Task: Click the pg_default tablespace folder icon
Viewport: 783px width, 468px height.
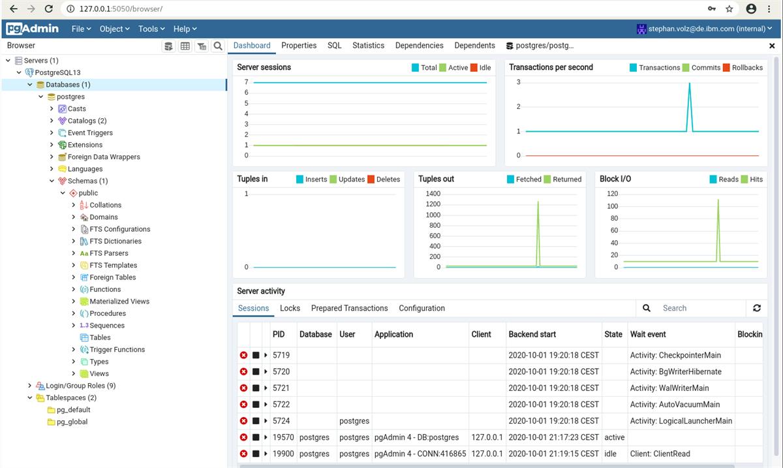Action: click(x=51, y=410)
